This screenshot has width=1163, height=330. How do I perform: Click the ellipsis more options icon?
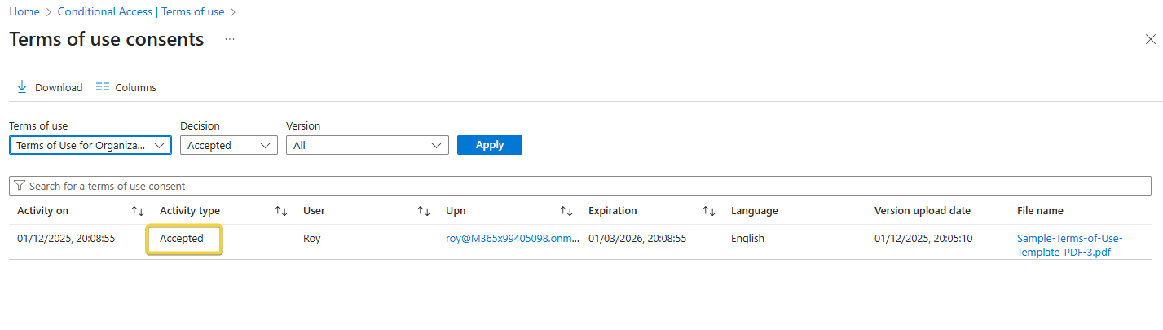[230, 39]
